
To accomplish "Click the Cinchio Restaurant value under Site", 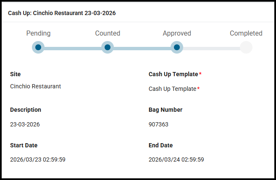I will click(x=35, y=86).
